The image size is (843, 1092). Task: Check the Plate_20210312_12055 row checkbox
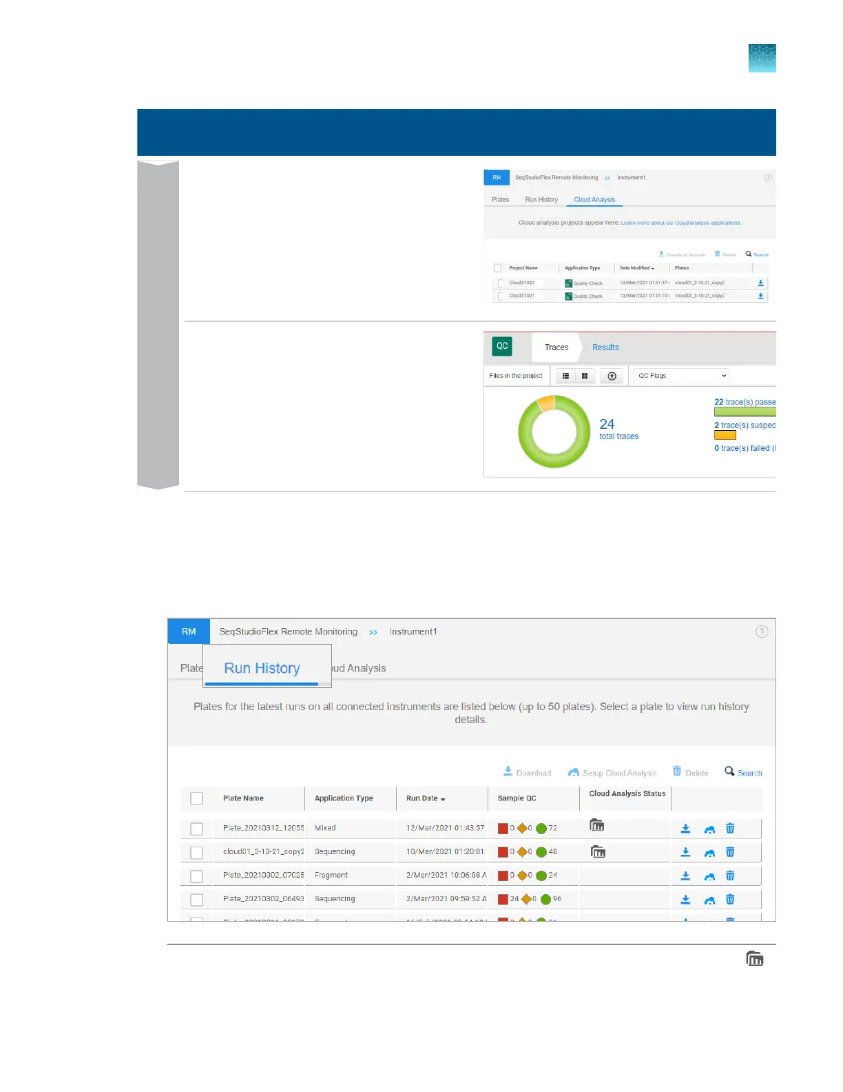point(196,829)
